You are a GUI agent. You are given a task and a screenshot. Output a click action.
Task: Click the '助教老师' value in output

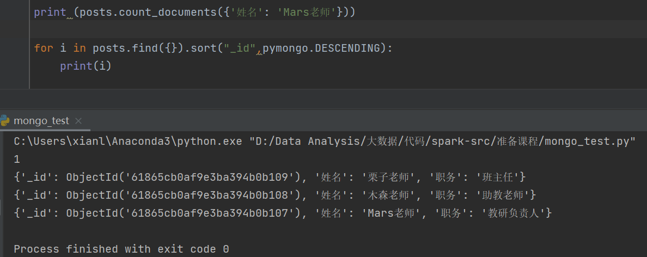(503, 195)
